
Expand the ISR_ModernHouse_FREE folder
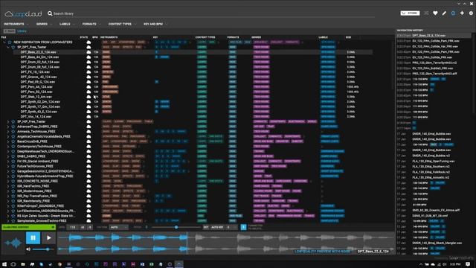point(8,191)
